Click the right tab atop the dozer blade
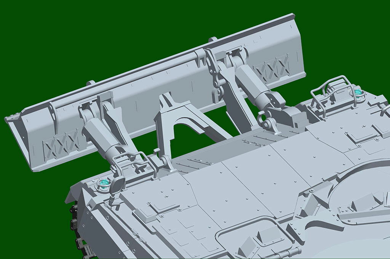The image size is (390, 259). click(x=213, y=39)
